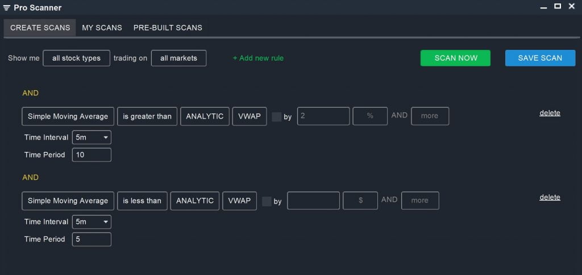Delete the first Simple Moving Average rule
Screen dimensions: 582x275
pos(550,113)
